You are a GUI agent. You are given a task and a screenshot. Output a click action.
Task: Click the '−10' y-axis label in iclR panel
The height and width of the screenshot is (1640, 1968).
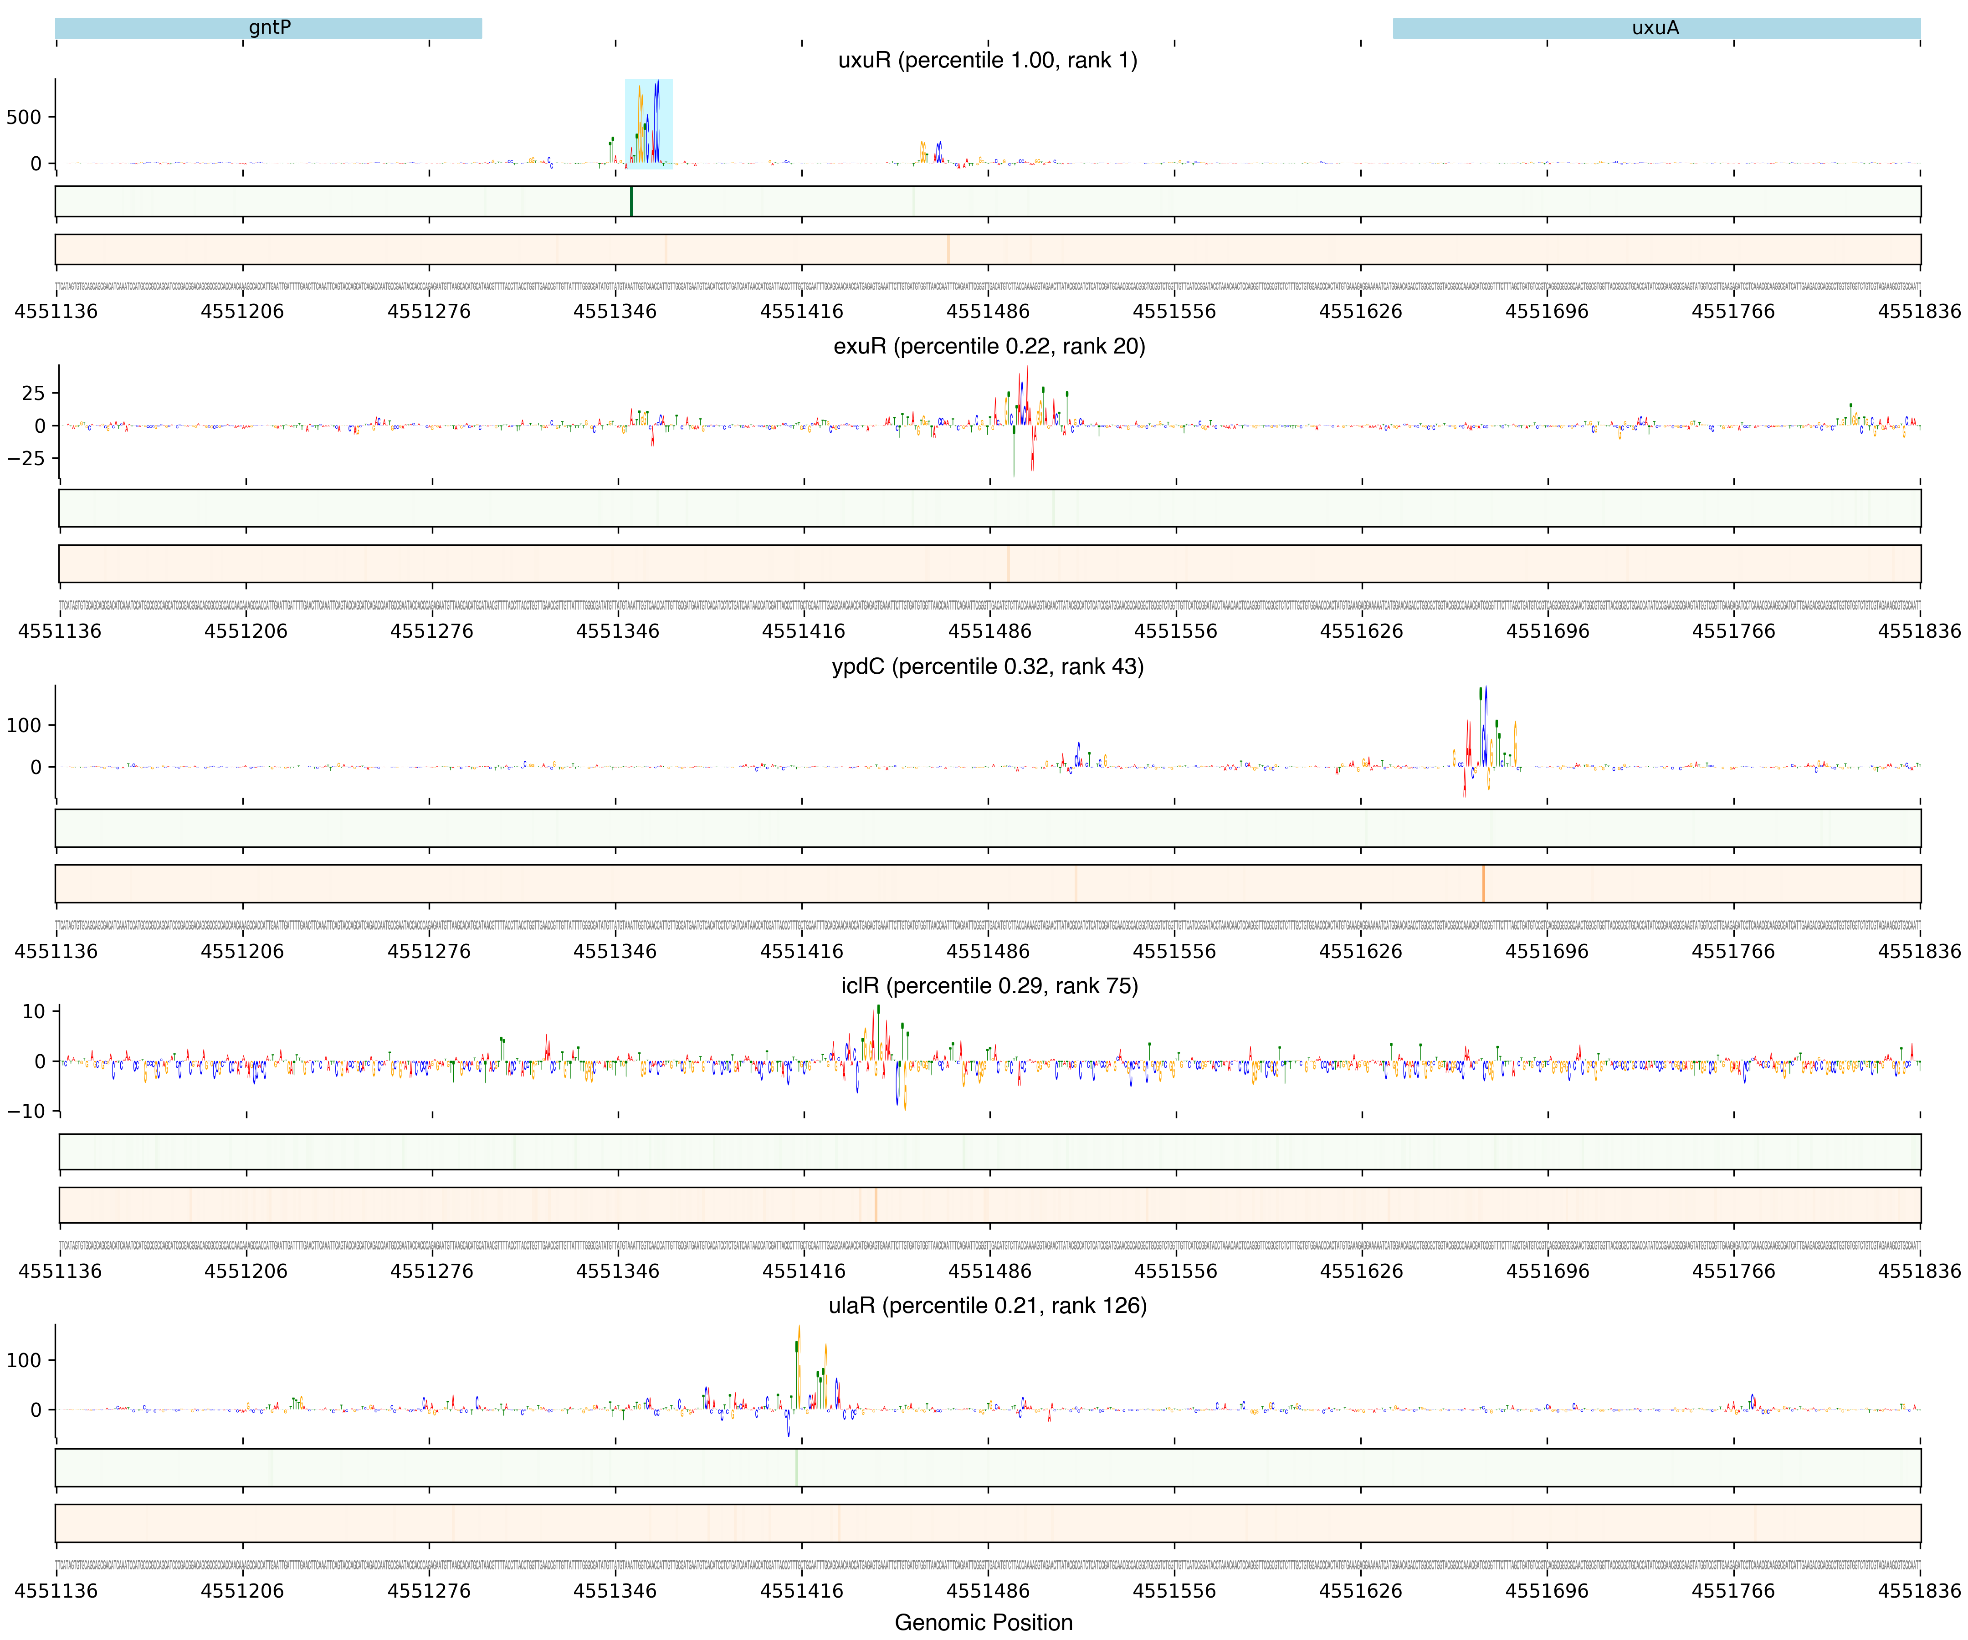click(x=26, y=1111)
